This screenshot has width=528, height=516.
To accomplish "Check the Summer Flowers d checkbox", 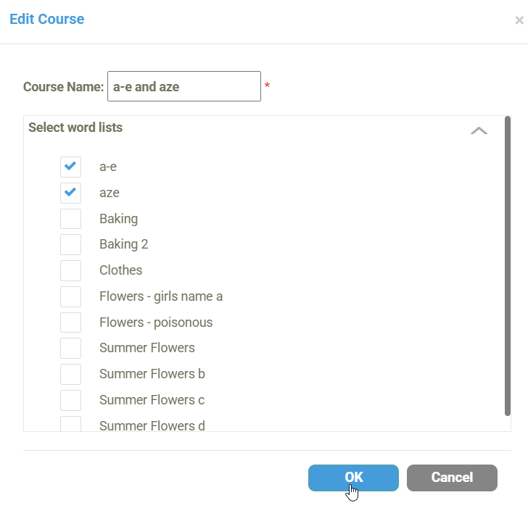I will tap(70, 424).
